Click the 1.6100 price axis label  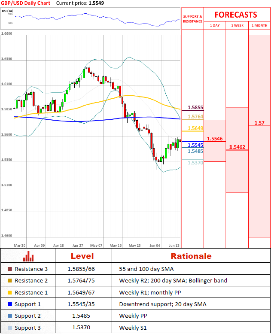pyautogui.click(x=6, y=84)
